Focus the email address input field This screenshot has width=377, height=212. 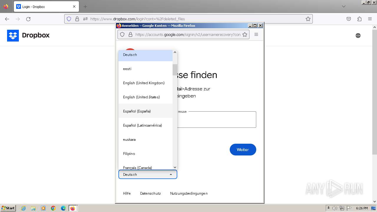217,120
